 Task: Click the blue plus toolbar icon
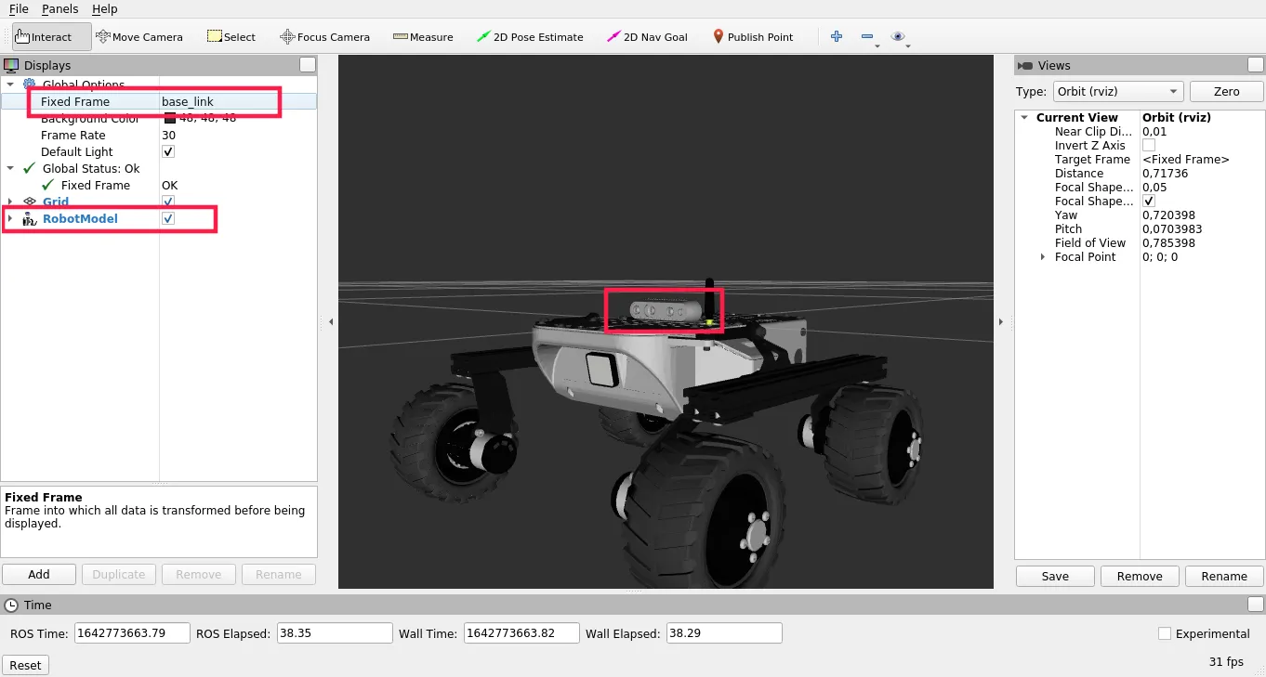pyautogui.click(x=837, y=36)
